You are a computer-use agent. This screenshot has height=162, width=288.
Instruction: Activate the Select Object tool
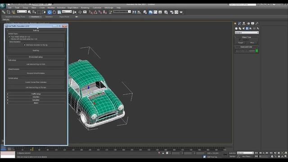pyautogui.click(x=29, y=12)
